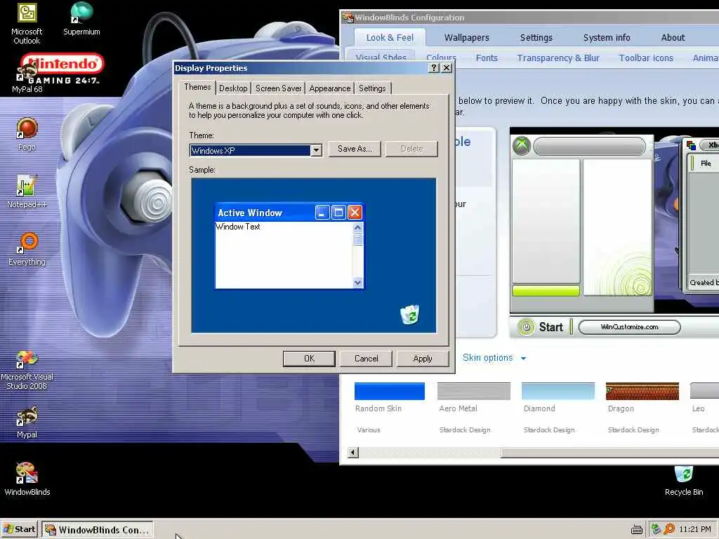The height and width of the screenshot is (539, 719).
Task: Click the power icon on preview Start button
Action: 527,327
